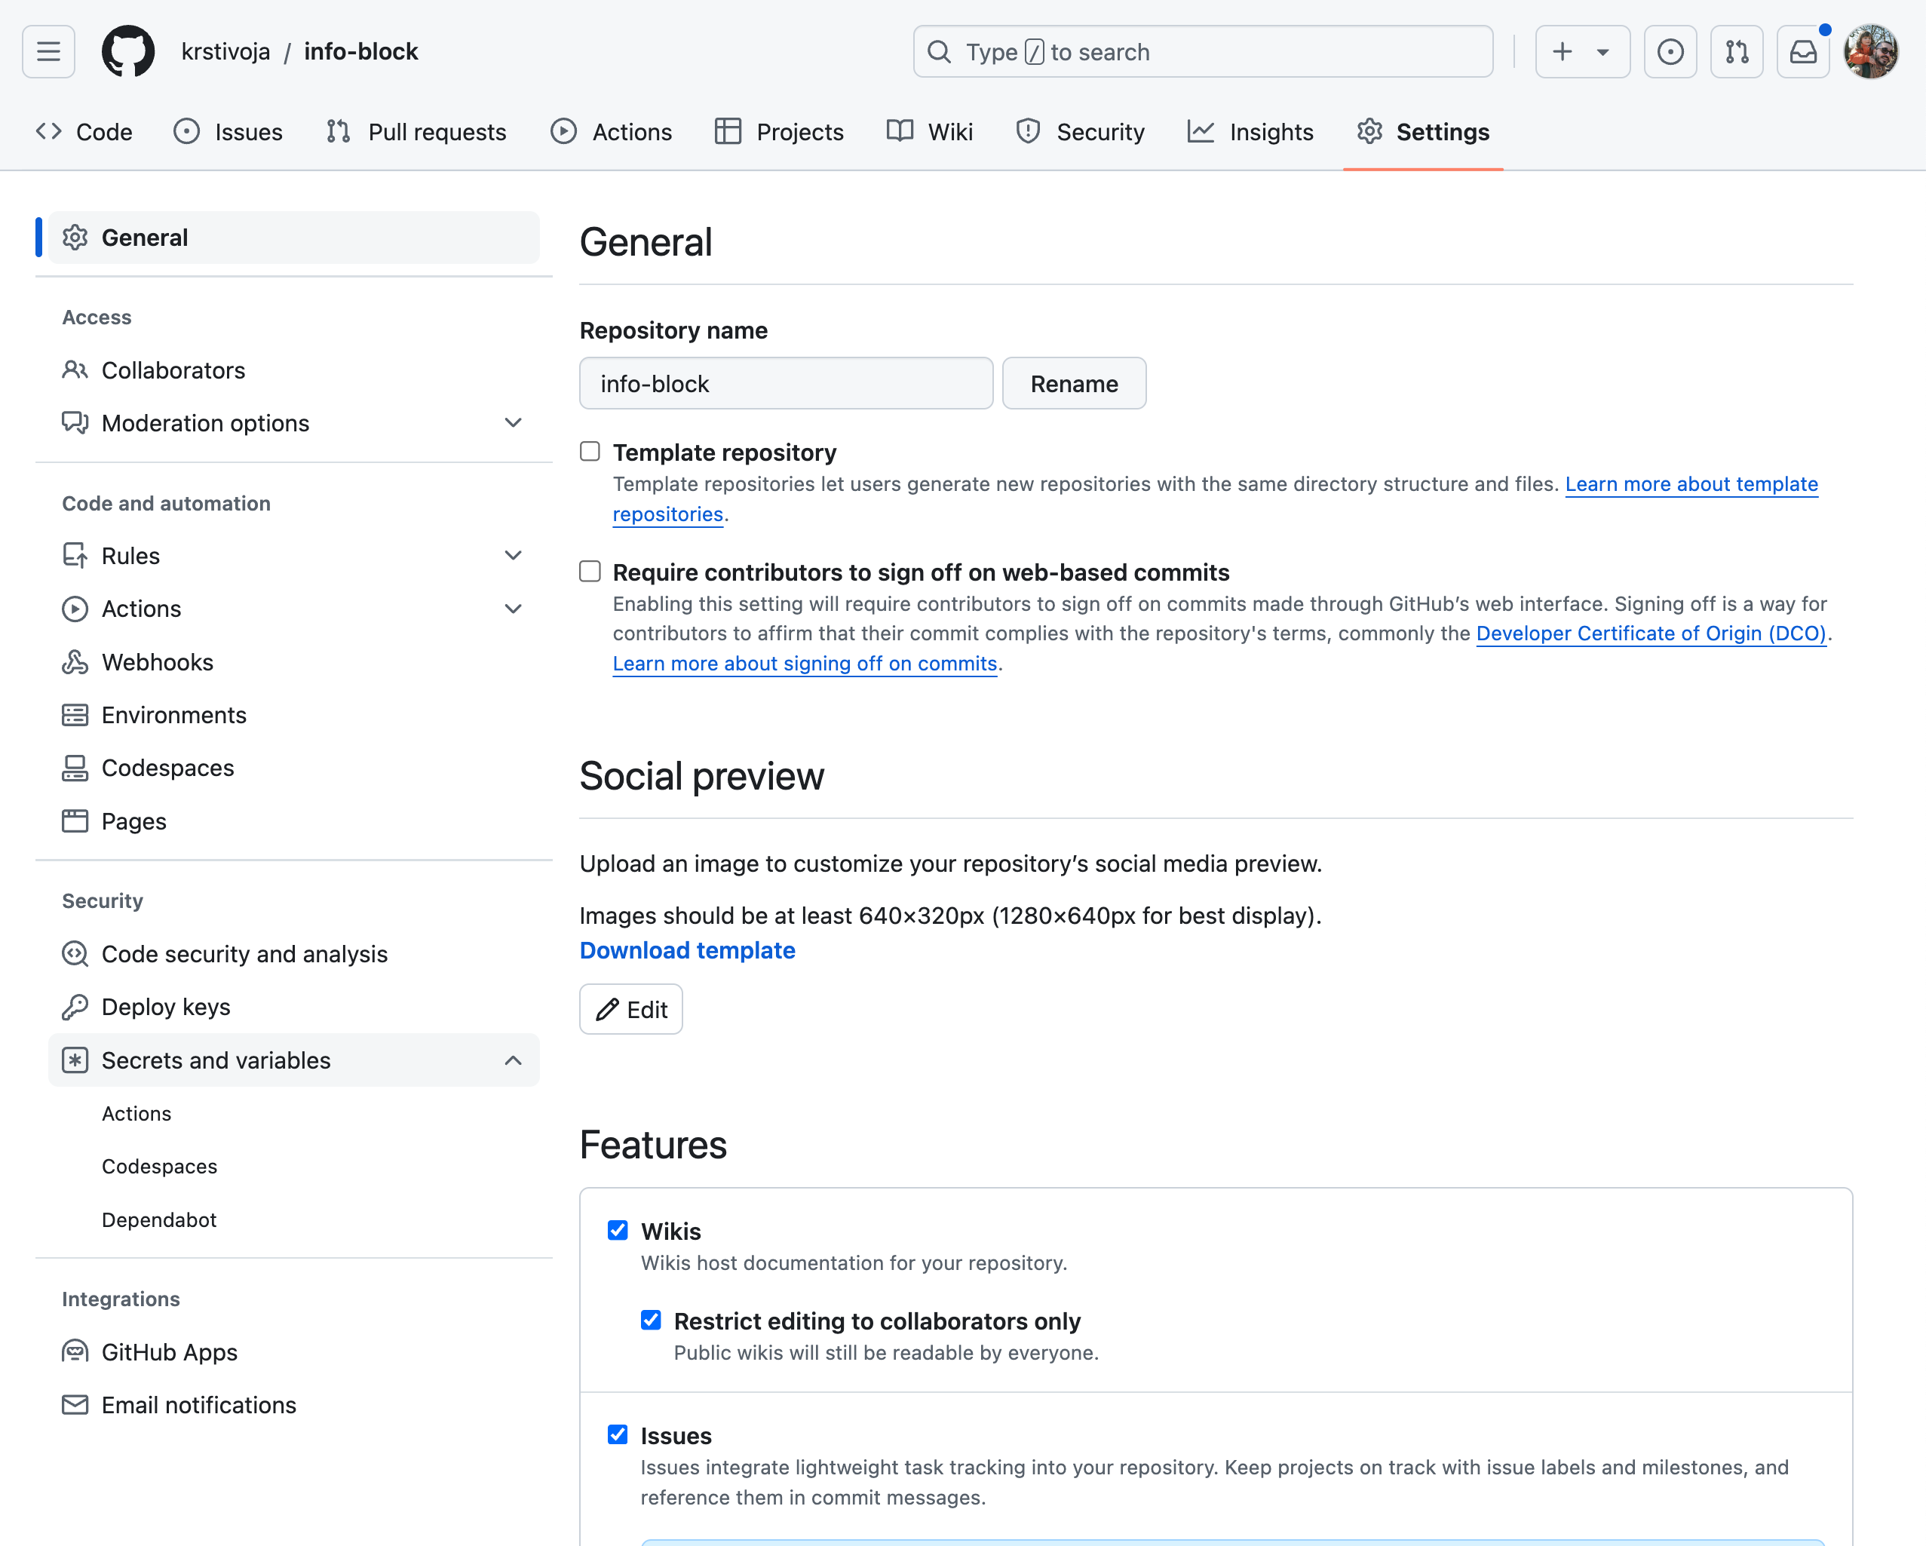Open the create-new dropdown arrow
Screen dimensions: 1926x1546
(1603, 52)
